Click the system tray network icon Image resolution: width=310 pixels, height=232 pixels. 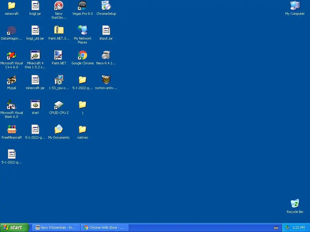pos(288,228)
